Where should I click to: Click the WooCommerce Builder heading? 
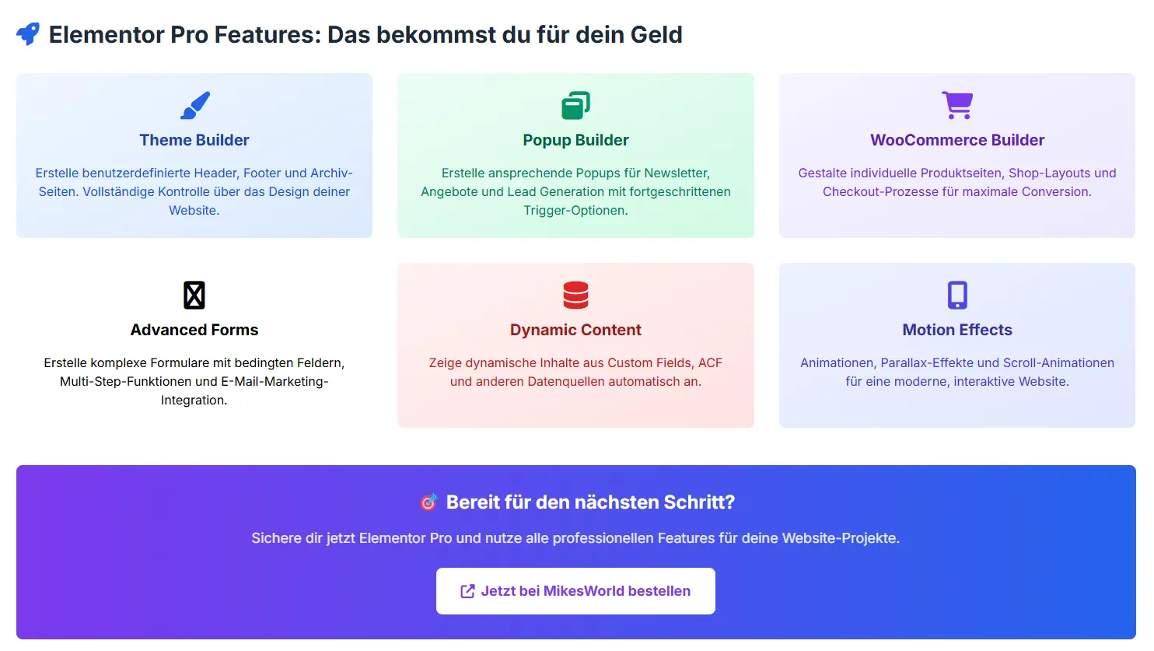tap(957, 140)
